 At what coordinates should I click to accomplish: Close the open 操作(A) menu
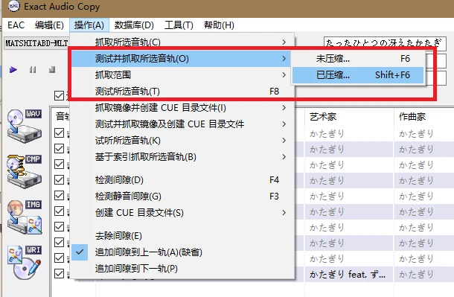pyautogui.click(x=89, y=25)
